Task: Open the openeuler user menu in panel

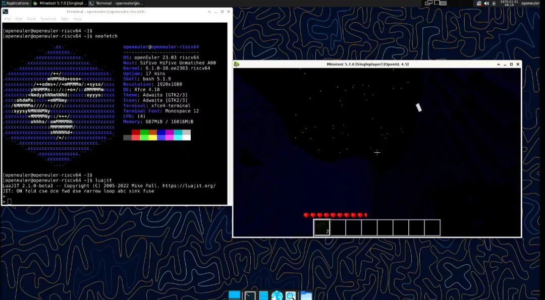Action: [x=530, y=3]
